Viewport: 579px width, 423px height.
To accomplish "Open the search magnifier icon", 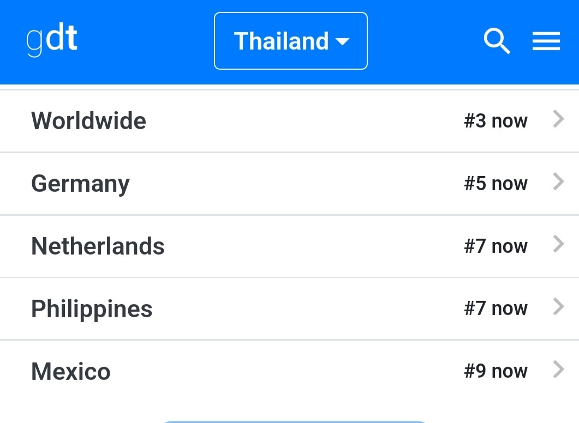I will coord(497,41).
